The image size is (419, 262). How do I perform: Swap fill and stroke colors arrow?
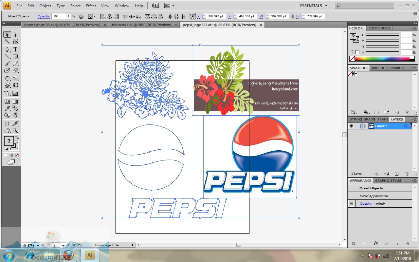(x=17, y=138)
